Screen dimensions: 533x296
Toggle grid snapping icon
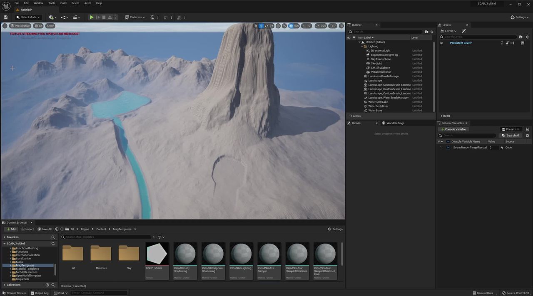click(x=291, y=26)
